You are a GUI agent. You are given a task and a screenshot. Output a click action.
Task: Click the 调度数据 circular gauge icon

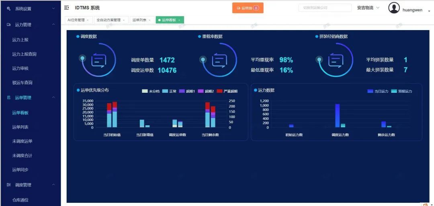click(x=98, y=61)
